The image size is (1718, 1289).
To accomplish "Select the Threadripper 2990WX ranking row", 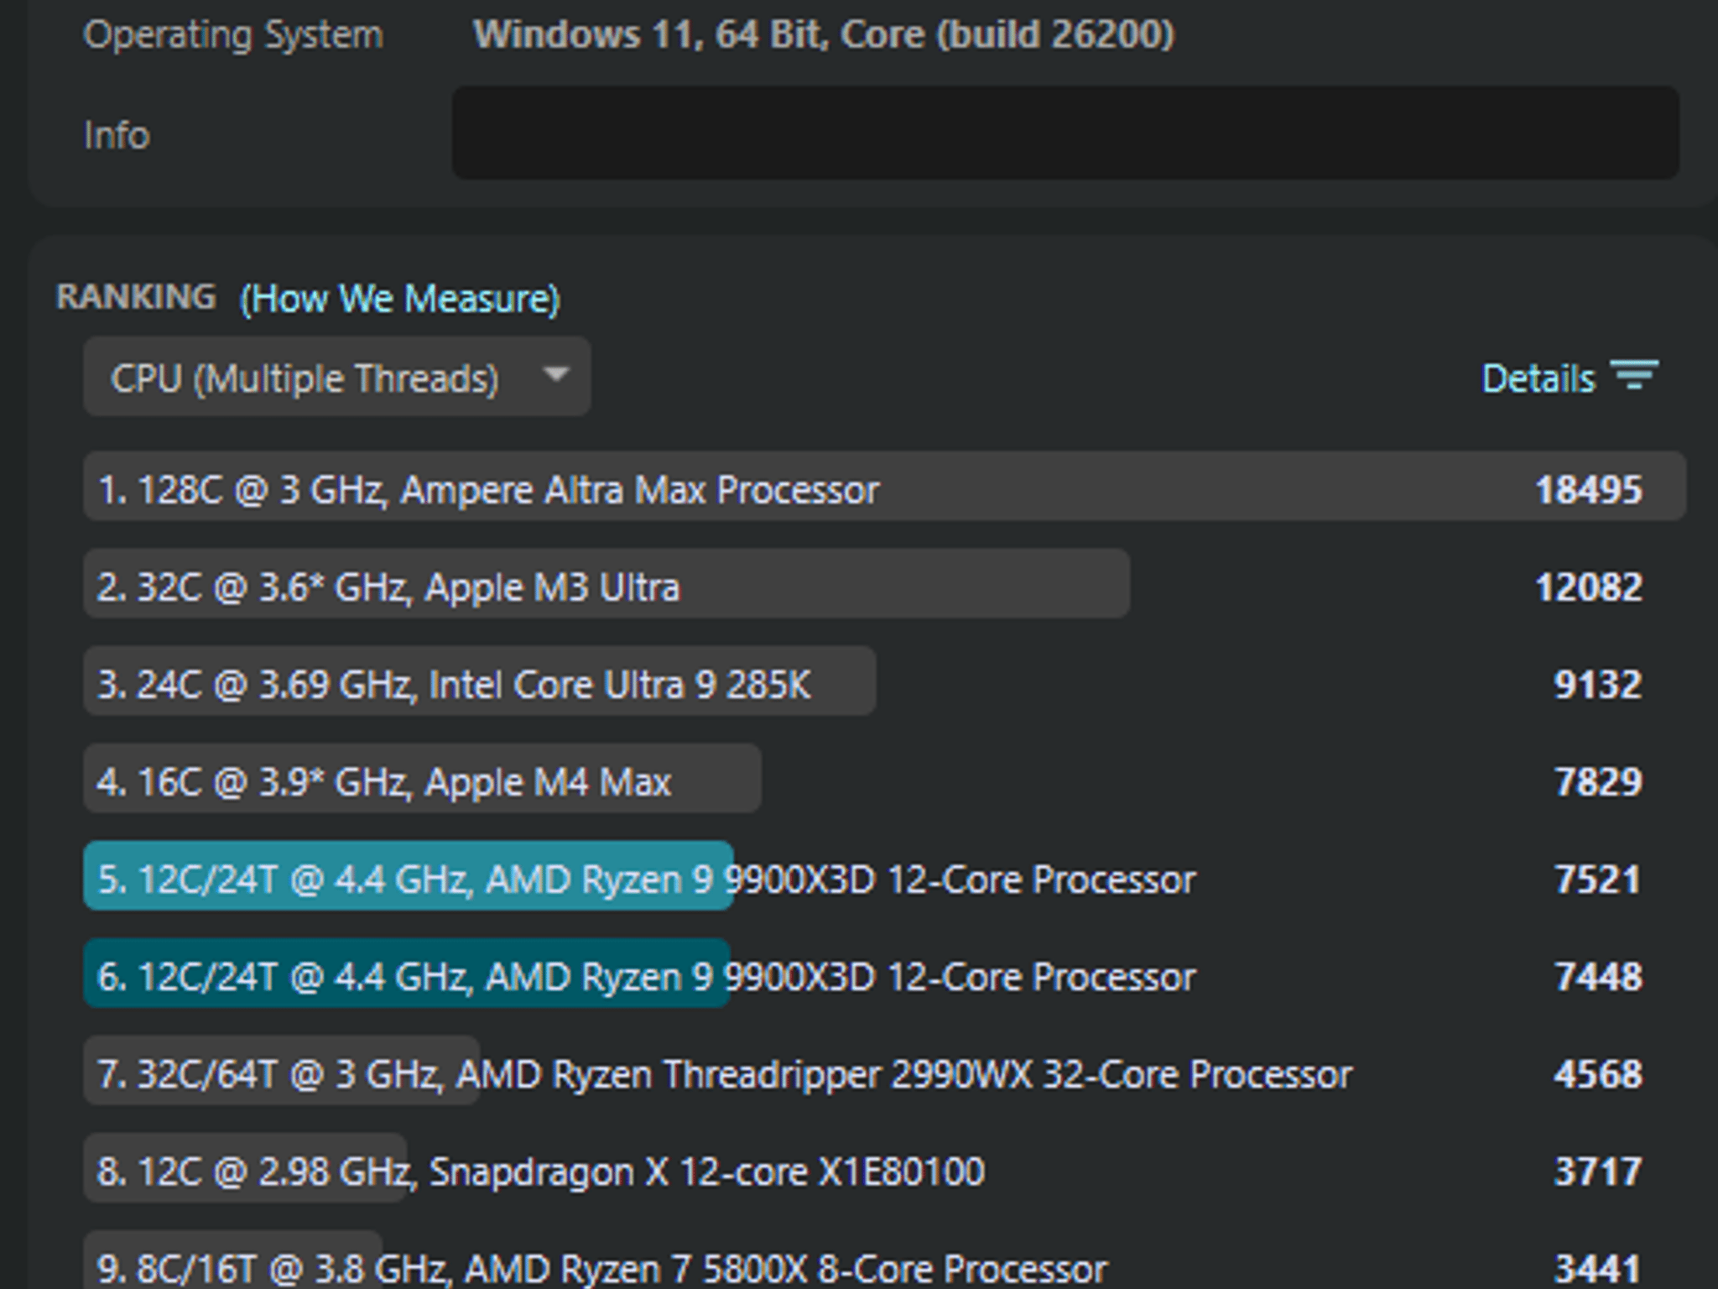I will 884,1071.
